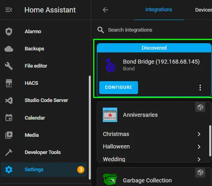Screen dimensions: 212x186
Task: Switch to the Integrations tab
Action: 158,10
